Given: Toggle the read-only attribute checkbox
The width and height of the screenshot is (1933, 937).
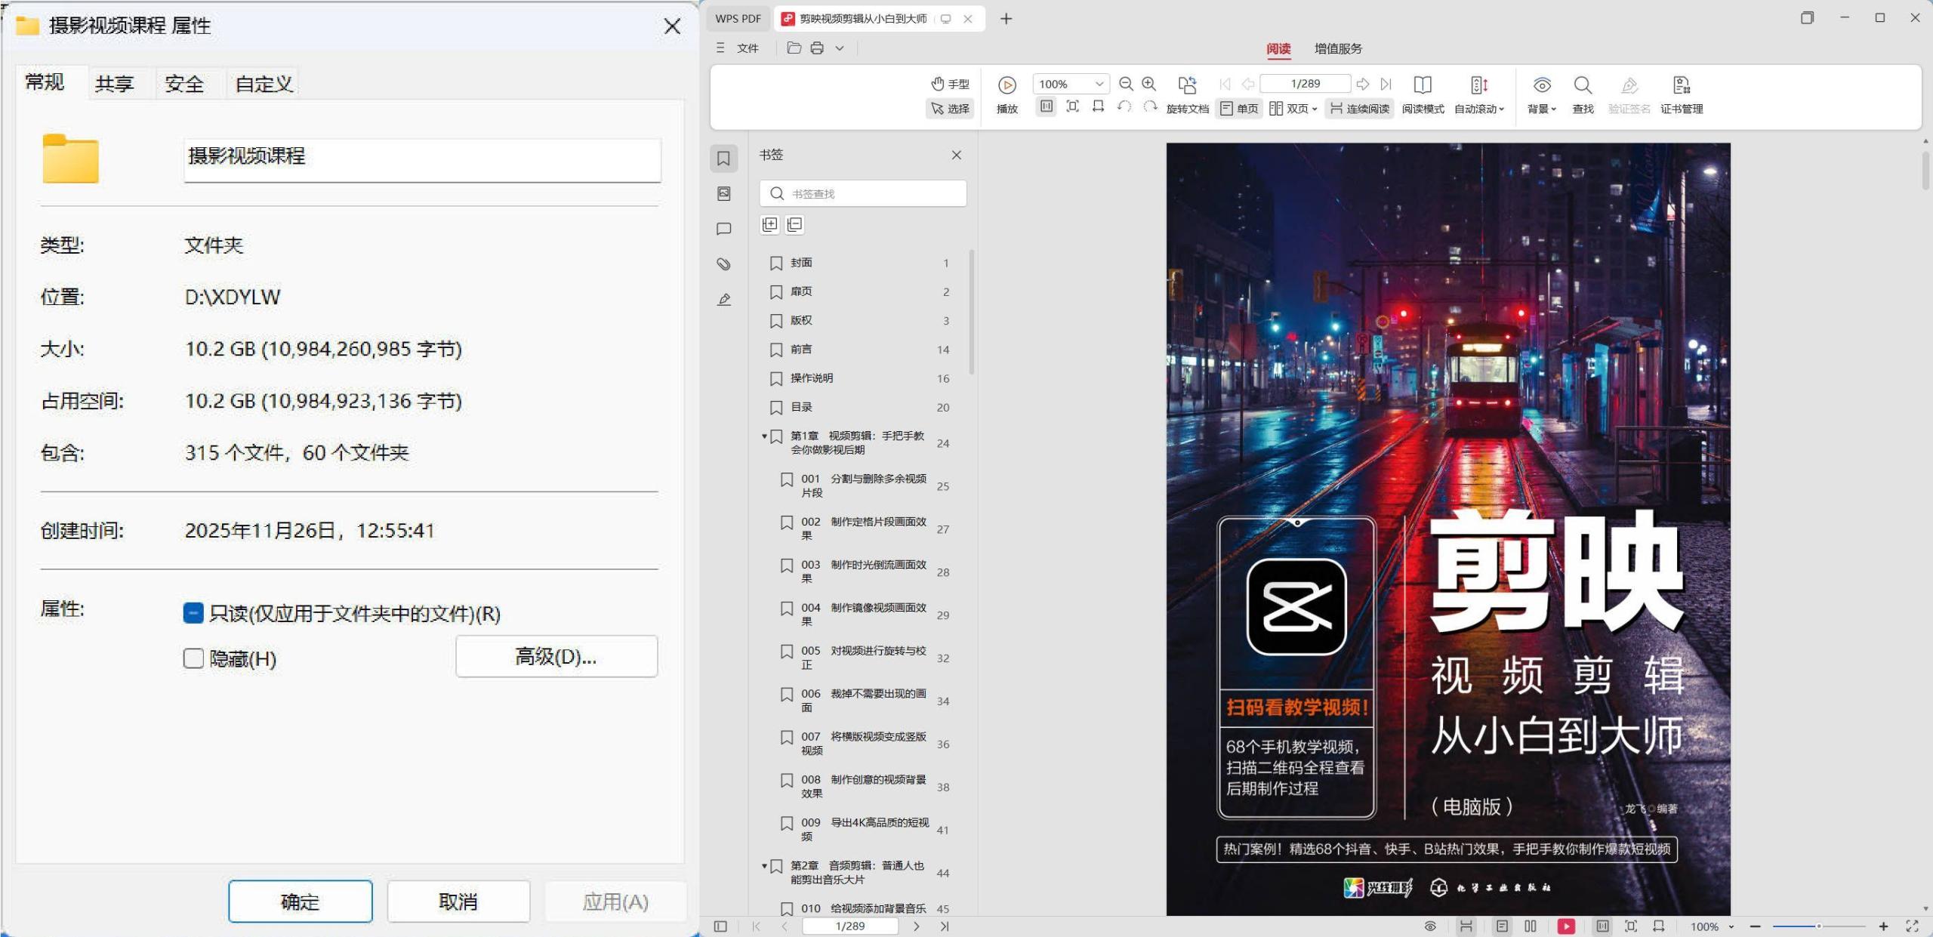Looking at the screenshot, I should (x=193, y=613).
